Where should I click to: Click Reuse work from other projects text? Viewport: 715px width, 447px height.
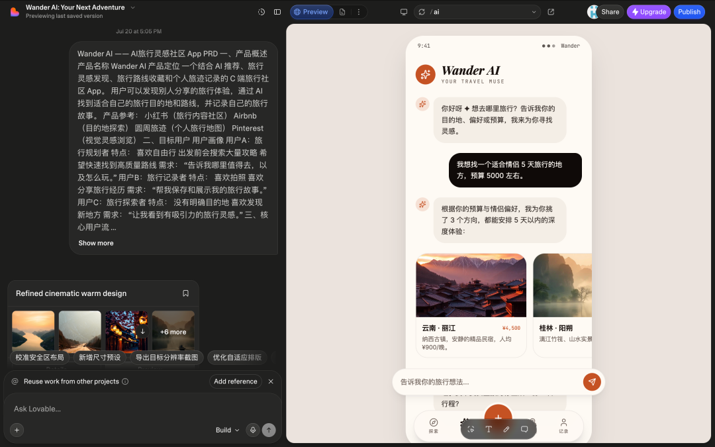71,381
